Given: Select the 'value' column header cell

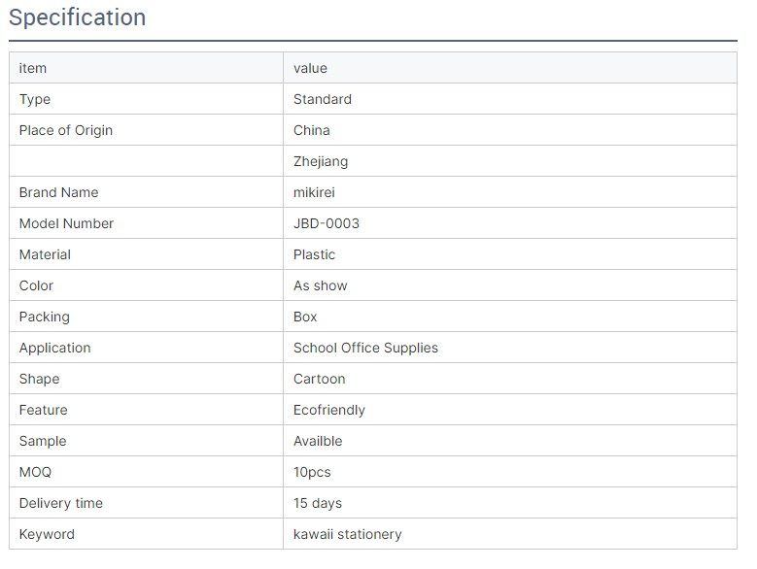Looking at the screenshot, I should point(510,68).
